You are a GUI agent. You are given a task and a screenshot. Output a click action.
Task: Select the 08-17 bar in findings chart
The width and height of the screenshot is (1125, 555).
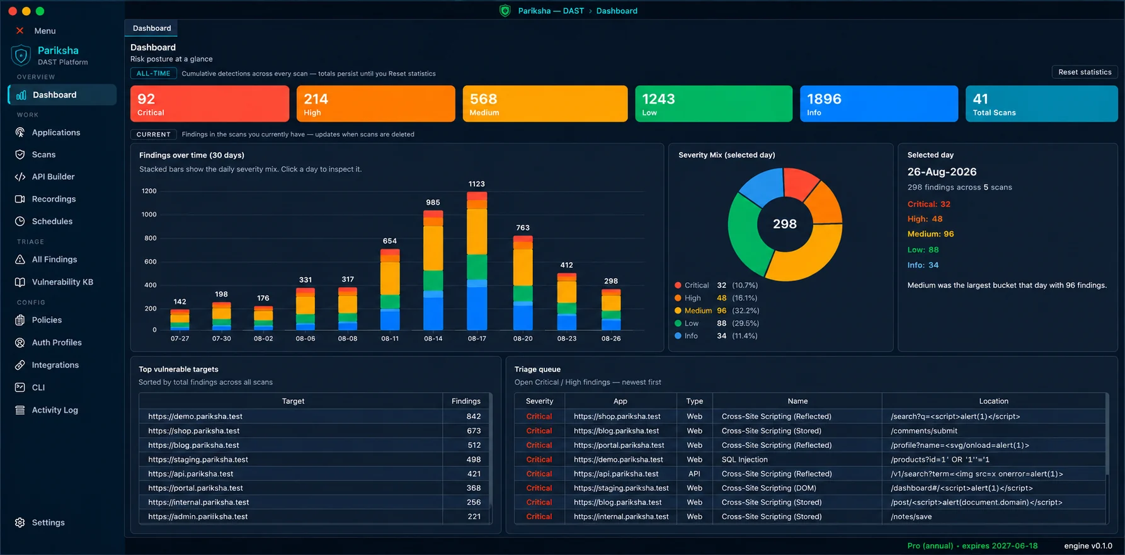[x=477, y=261]
